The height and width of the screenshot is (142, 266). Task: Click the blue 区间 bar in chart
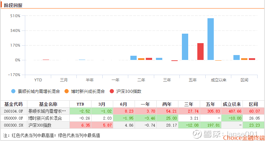pos(237,58)
